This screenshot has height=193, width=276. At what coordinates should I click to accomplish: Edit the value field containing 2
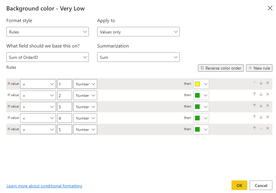[64, 95]
